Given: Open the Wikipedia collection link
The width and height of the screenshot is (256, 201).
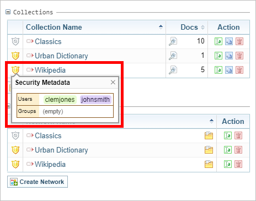Looking at the screenshot, I should tap(50, 70).
